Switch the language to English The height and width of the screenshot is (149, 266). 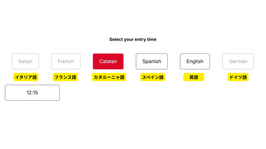195,61
